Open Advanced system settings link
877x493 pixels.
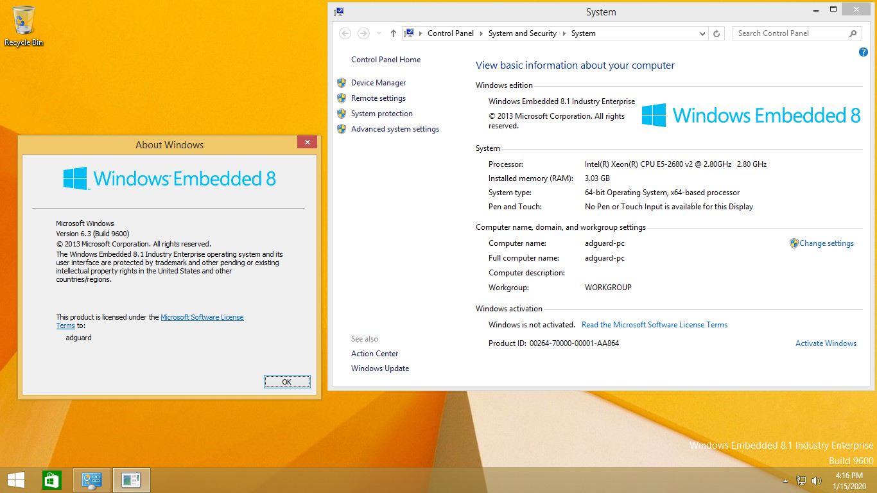coord(395,129)
